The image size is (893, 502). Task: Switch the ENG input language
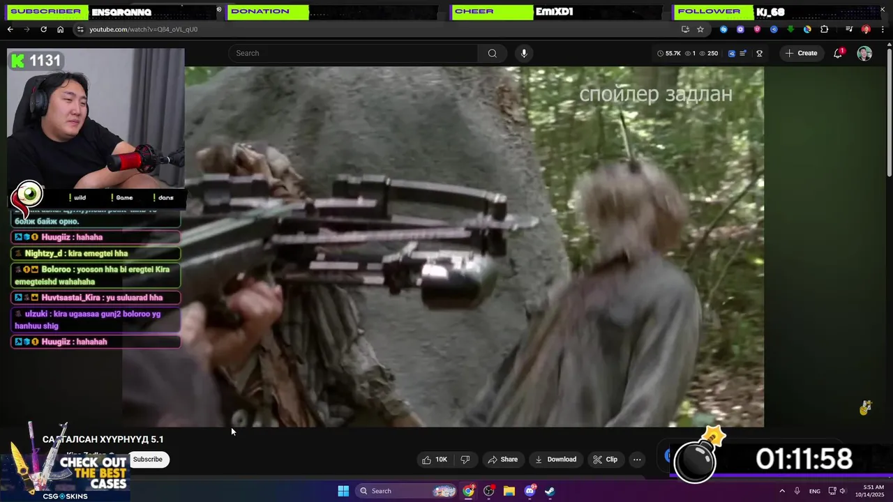coord(815,491)
